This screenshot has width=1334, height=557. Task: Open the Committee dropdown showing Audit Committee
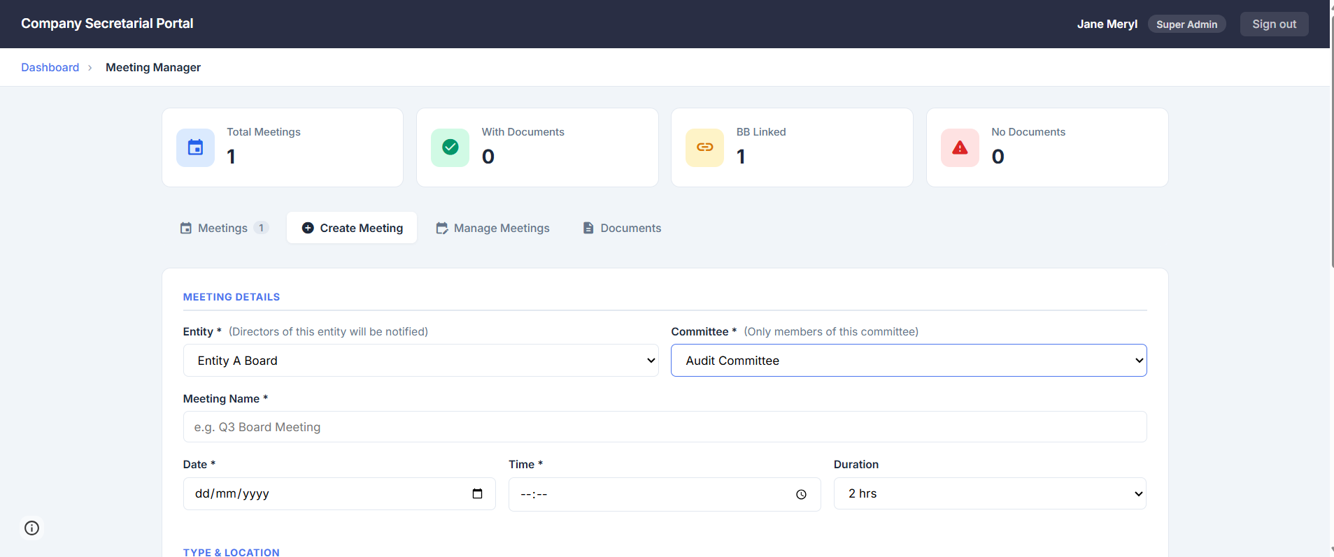point(909,361)
